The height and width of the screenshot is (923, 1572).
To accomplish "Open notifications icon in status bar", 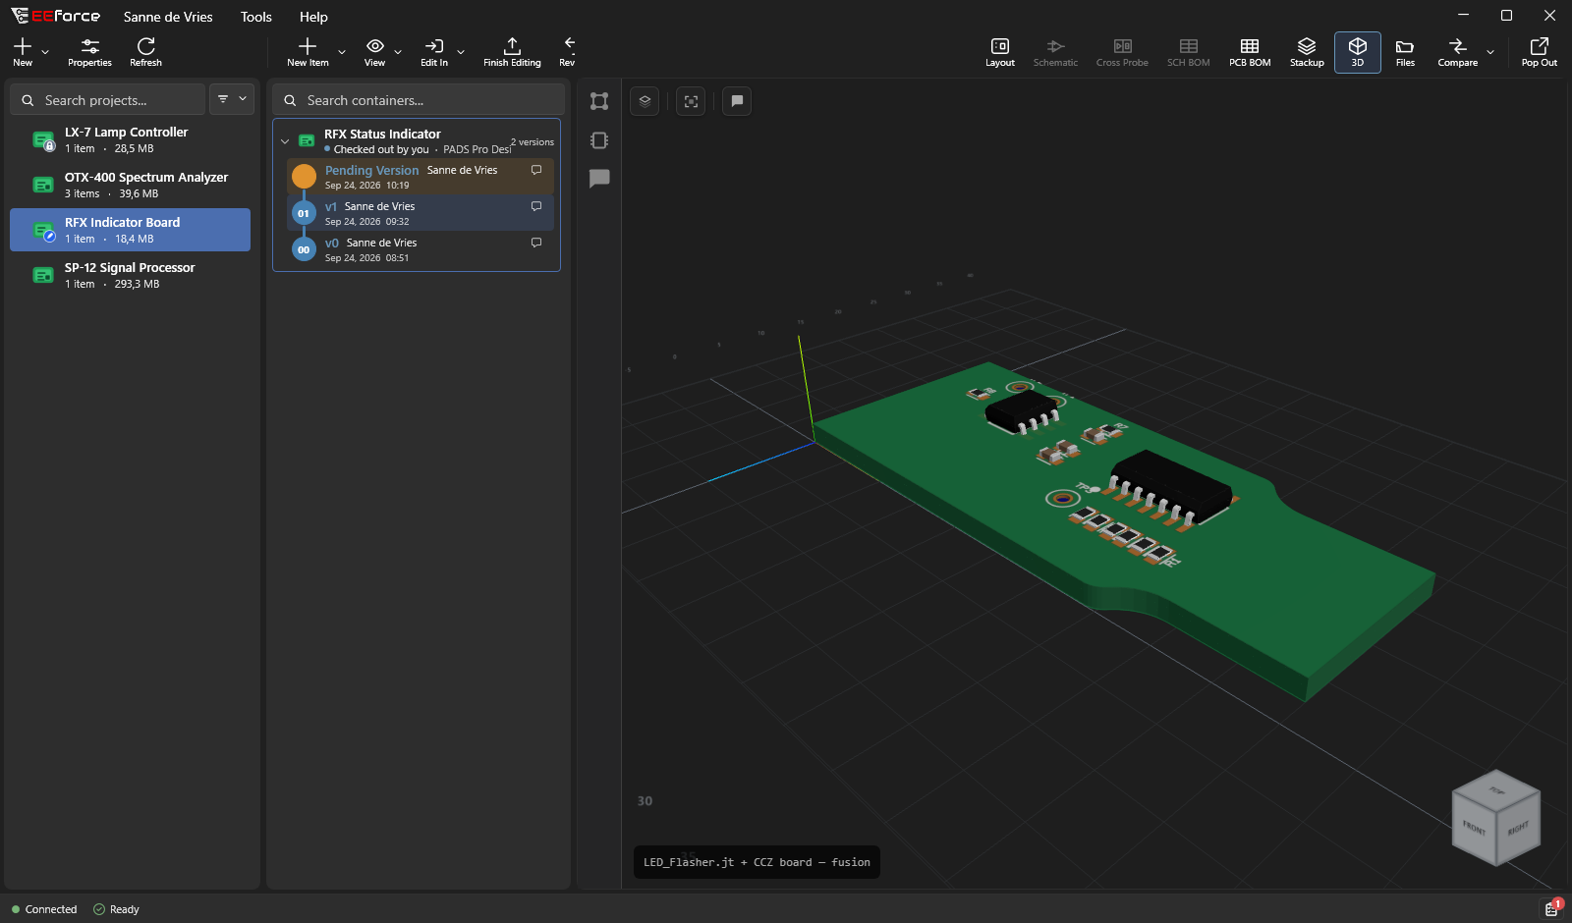I will tap(1552, 908).
